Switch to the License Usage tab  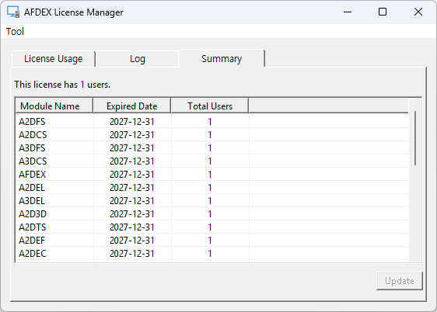(x=53, y=59)
